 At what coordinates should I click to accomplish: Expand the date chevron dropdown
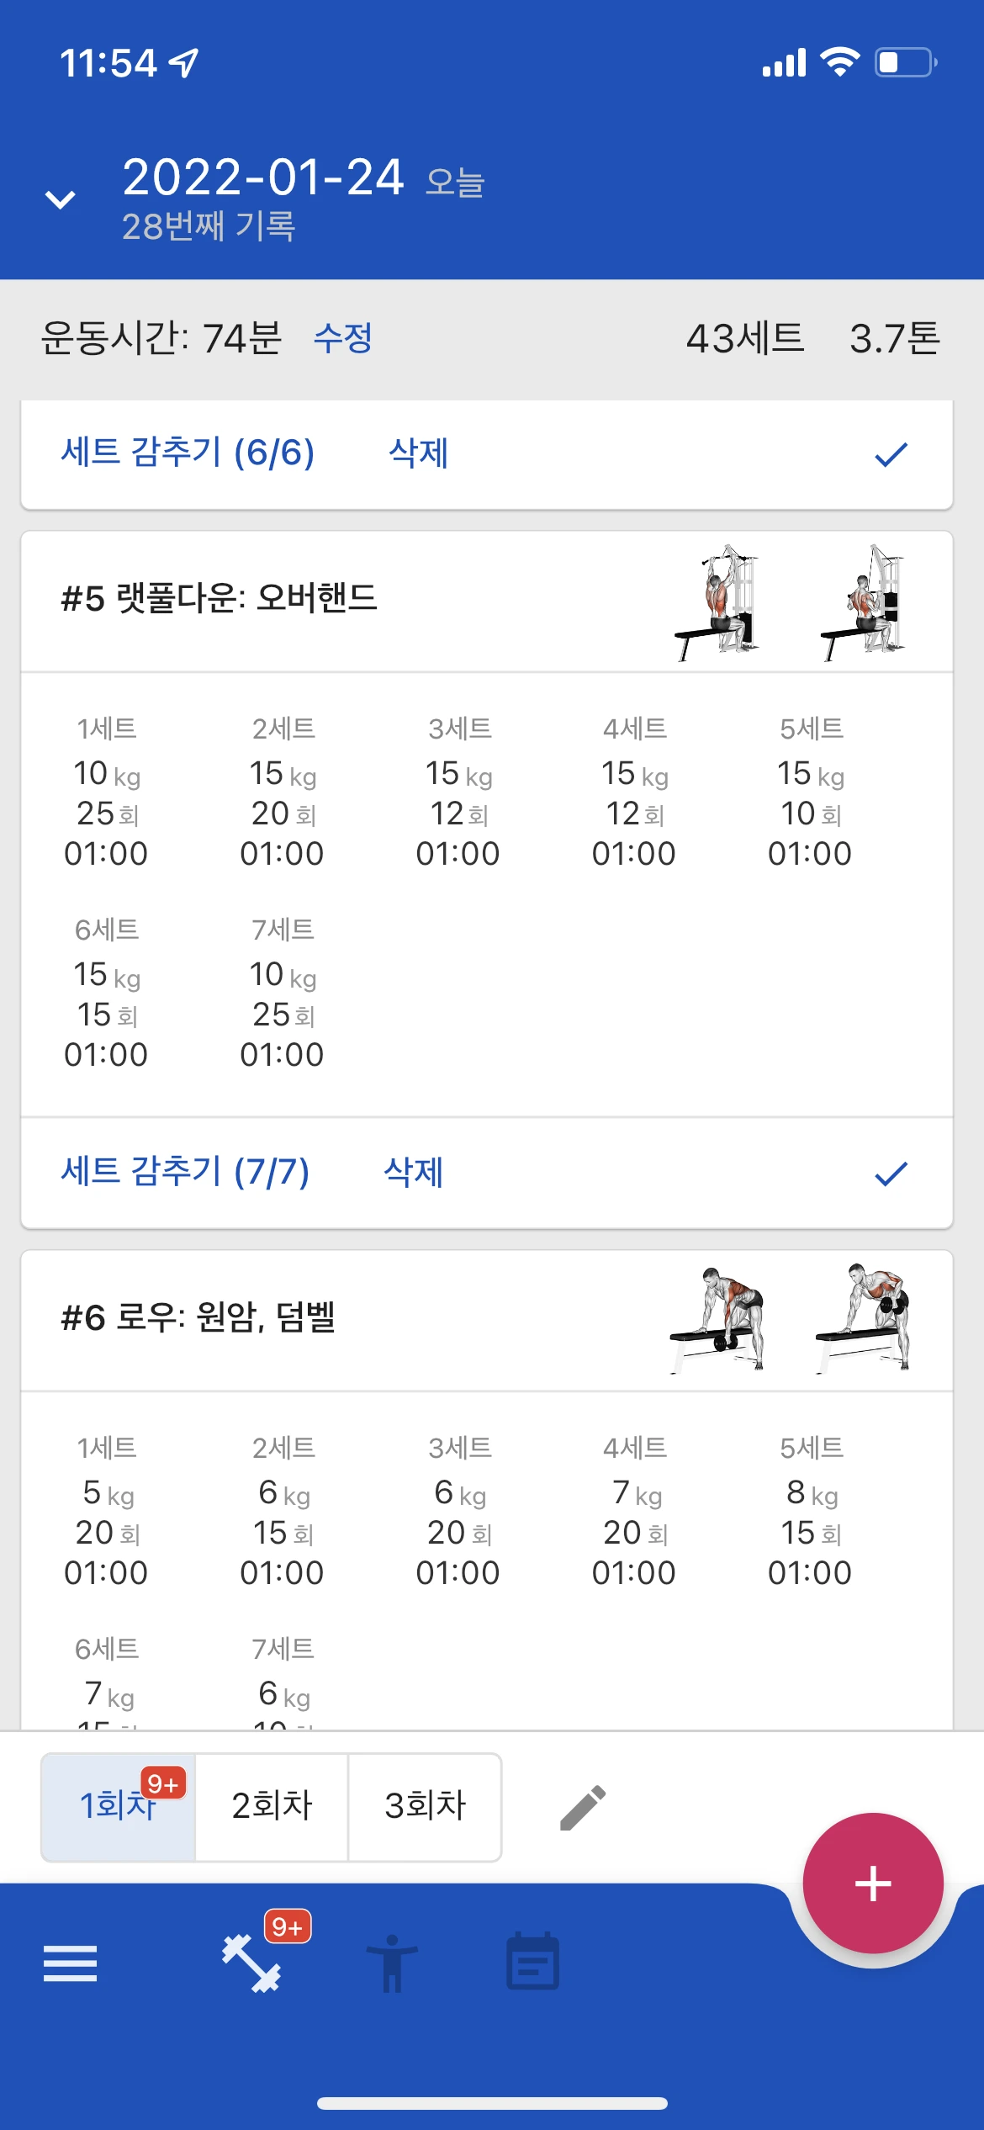click(x=60, y=199)
